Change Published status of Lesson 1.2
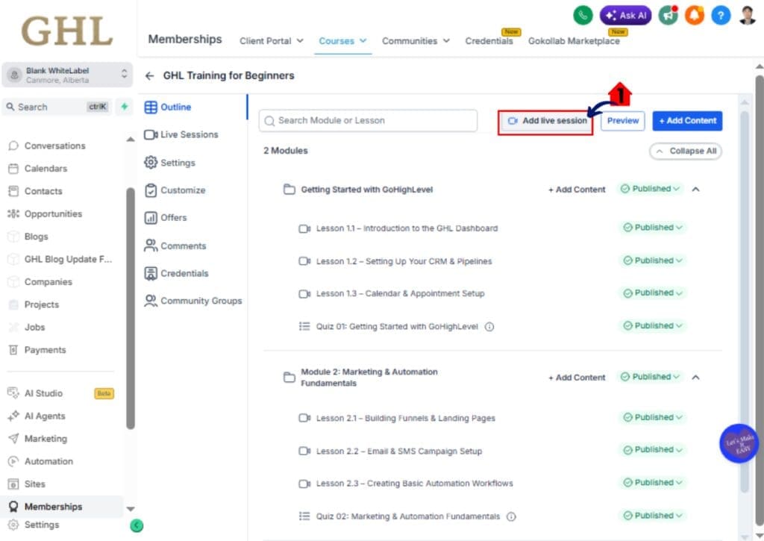This screenshot has width=764, height=541. (653, 260)
